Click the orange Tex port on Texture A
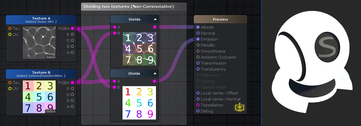This screenshot has height=126, width=361. click(x=10, y=28)
